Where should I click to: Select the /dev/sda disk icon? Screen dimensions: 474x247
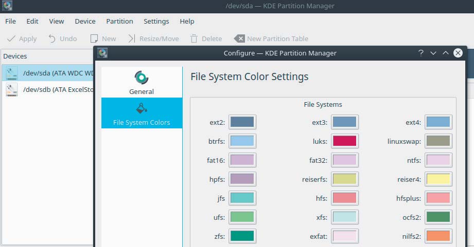point(12,73)
